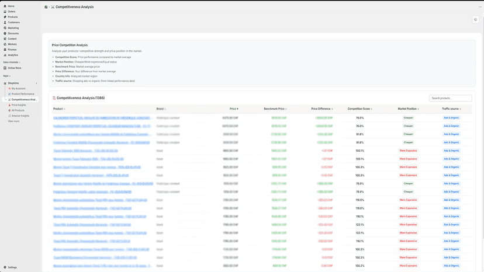
Task: Select Amazon Insights menu entry
Action: [20, 116]
